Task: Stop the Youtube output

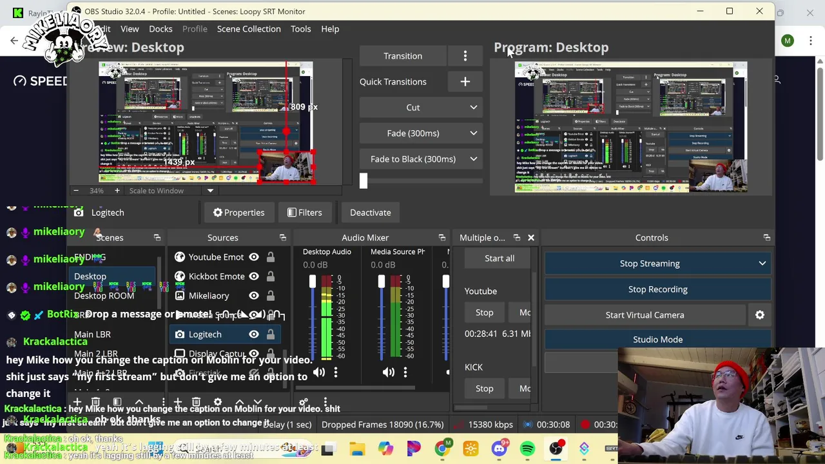Action: 484,313
